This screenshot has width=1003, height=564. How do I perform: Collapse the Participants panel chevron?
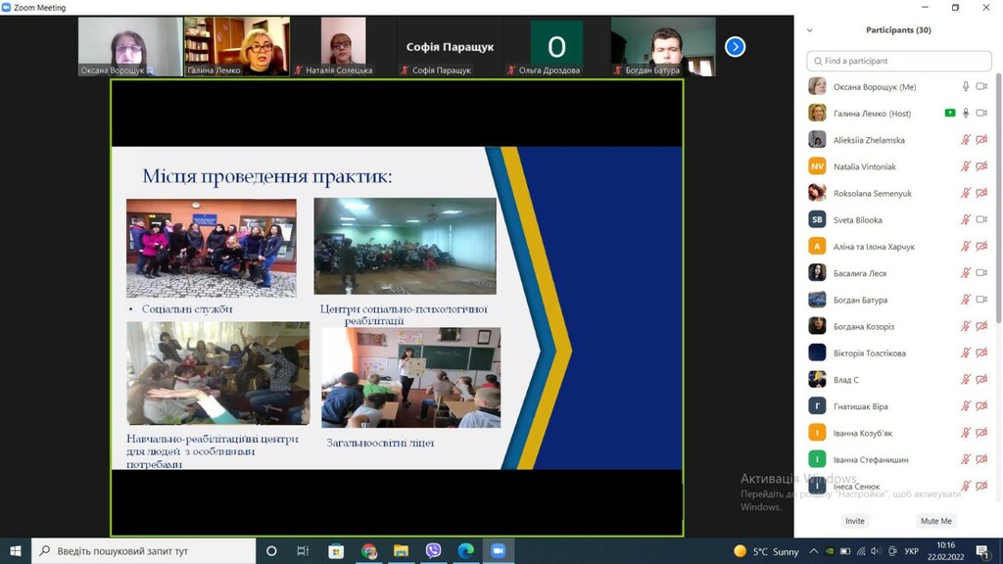pyautogui.click(x=810, y=30)
